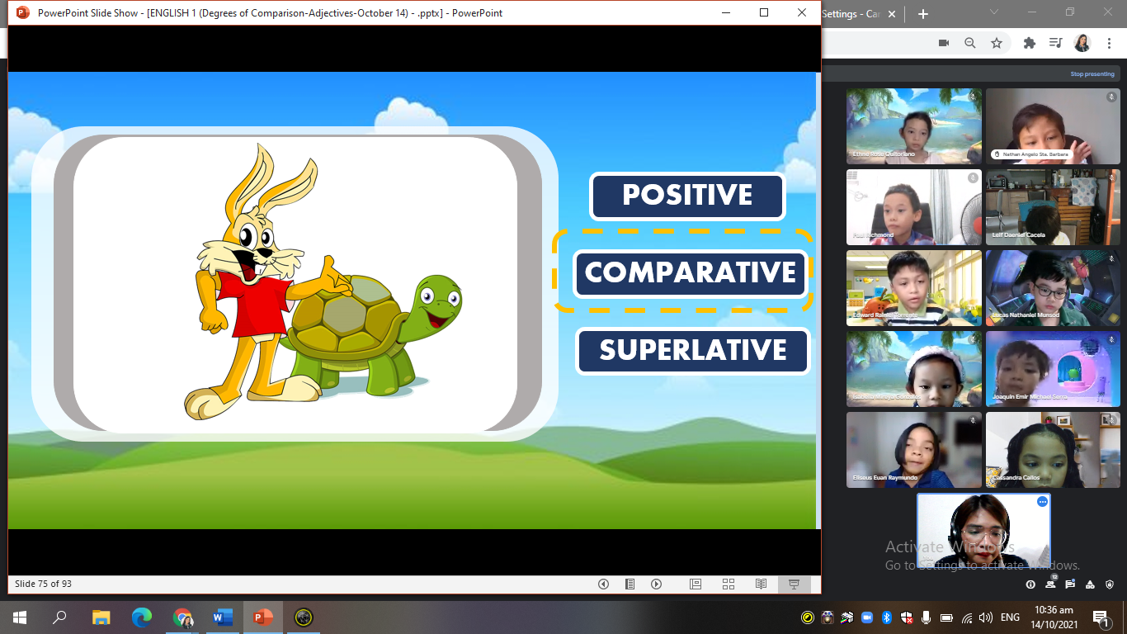Open Chrome Extensions puzzle icon
1127x634 pixels.
[x=1030, y=43]
